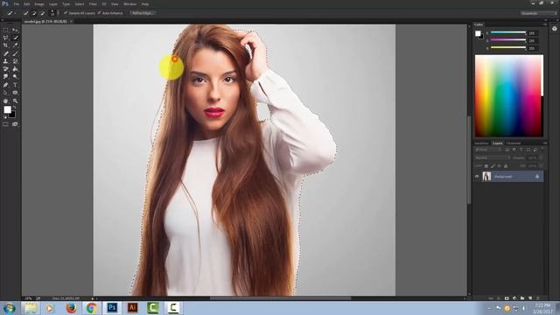This screenshot has height=315, width=560.
Task: Click the color spectrum picker
Action: (x=509, y=95)
